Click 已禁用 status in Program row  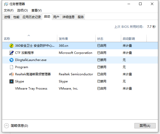[x=102, y=67]
